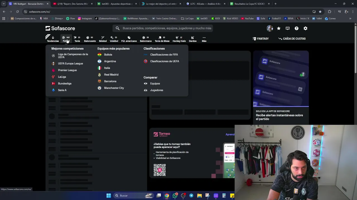357x200 pixels.
Task: Open Real Madrid team page
Action: [x=108, y=74]
